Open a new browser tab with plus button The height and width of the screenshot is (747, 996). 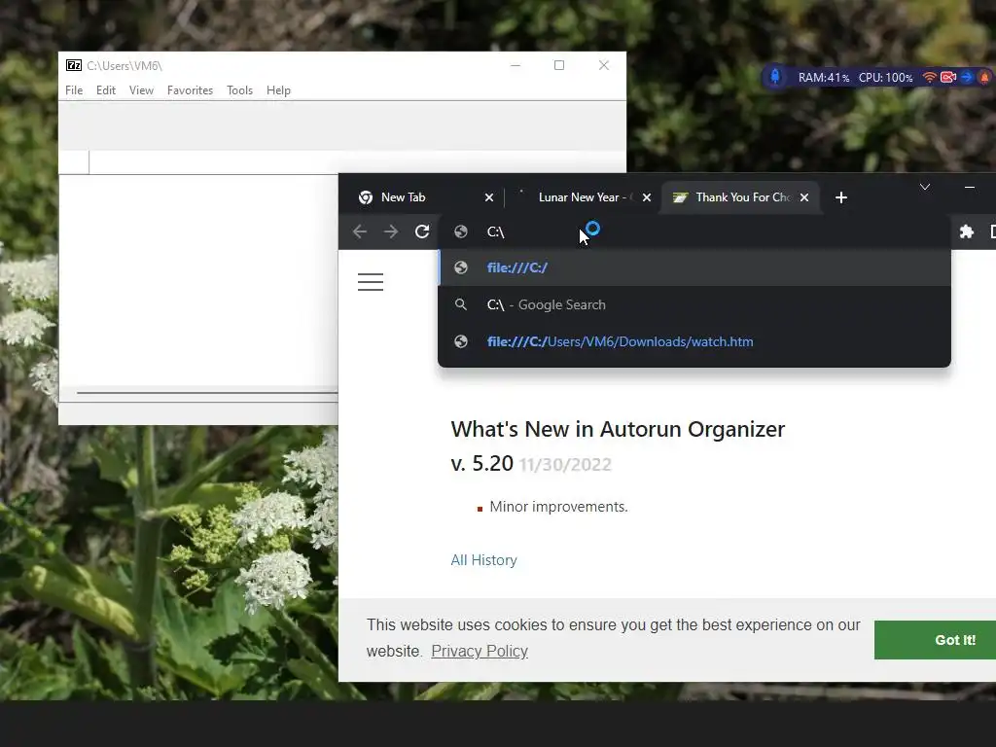(841, 197)
